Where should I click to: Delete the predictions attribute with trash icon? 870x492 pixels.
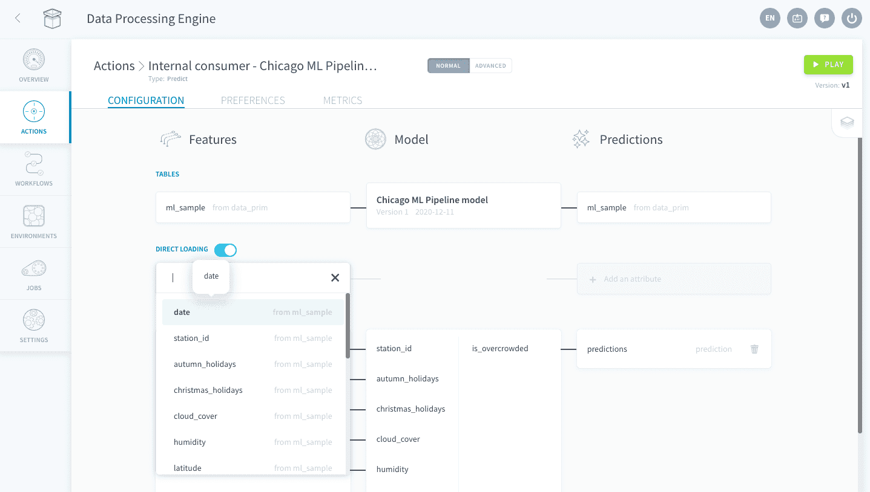pyautogui.click(x=754, y=349)
